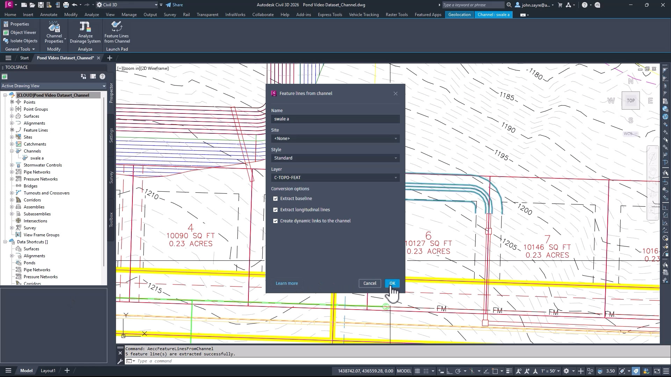
Task: Click the Name field containing swale a
Action: click(335, 119)
